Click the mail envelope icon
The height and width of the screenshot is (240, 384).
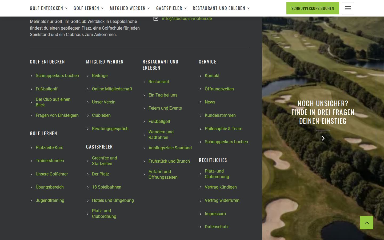(156, 19)
